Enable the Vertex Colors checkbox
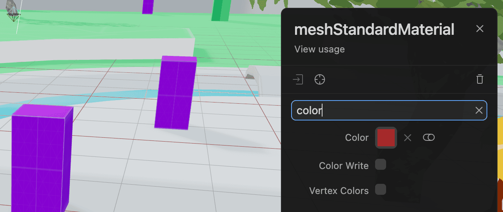 tap(381, 190)
